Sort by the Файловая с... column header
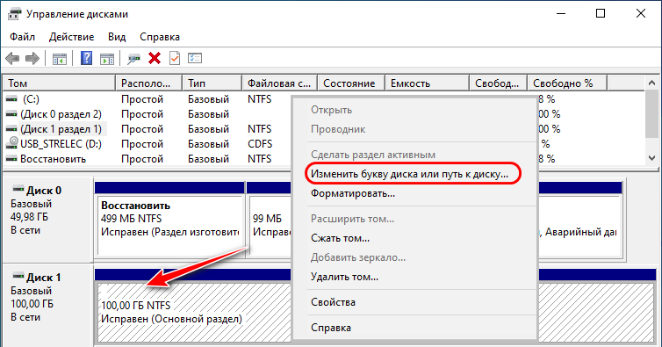 279,83
